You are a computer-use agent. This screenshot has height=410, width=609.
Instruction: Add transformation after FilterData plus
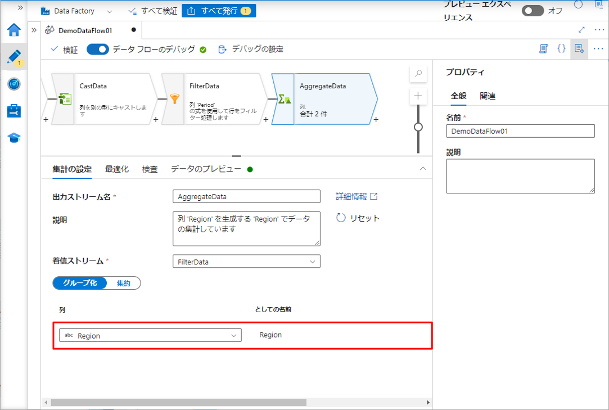(265, 120)
